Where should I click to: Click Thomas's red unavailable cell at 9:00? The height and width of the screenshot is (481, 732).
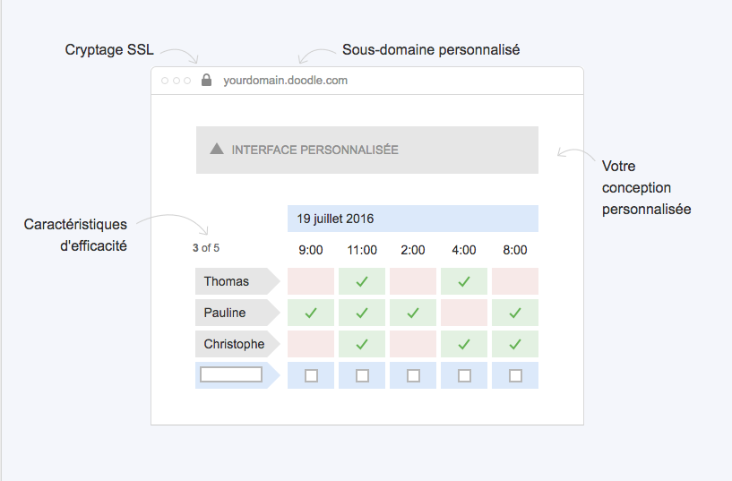click(311, 281)
